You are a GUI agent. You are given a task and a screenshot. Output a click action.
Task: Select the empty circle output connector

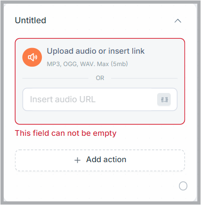coord(183,186)
